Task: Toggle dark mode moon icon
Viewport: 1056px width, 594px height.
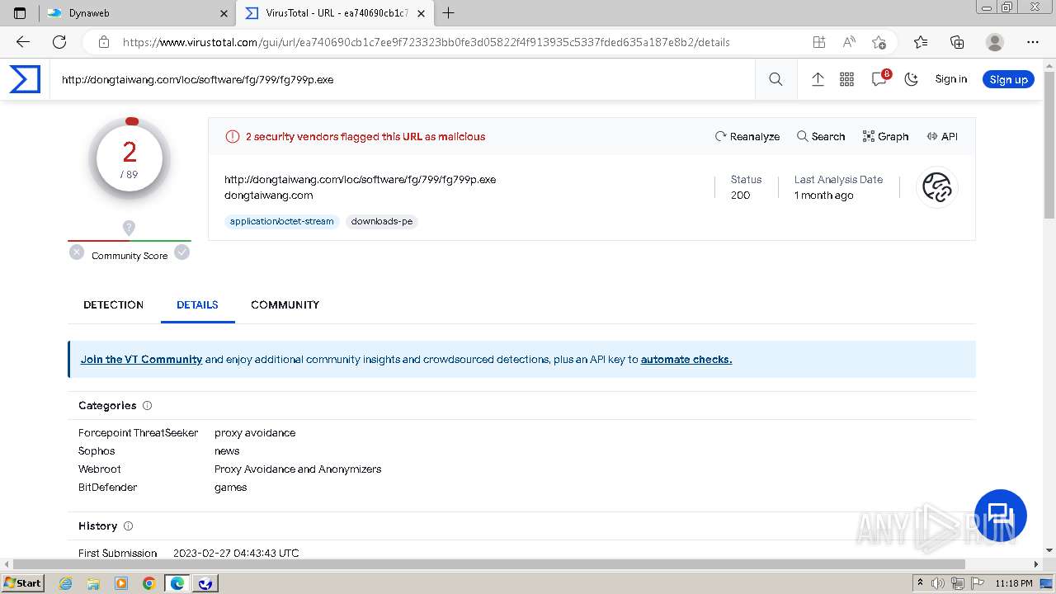Action: [912, 79]
